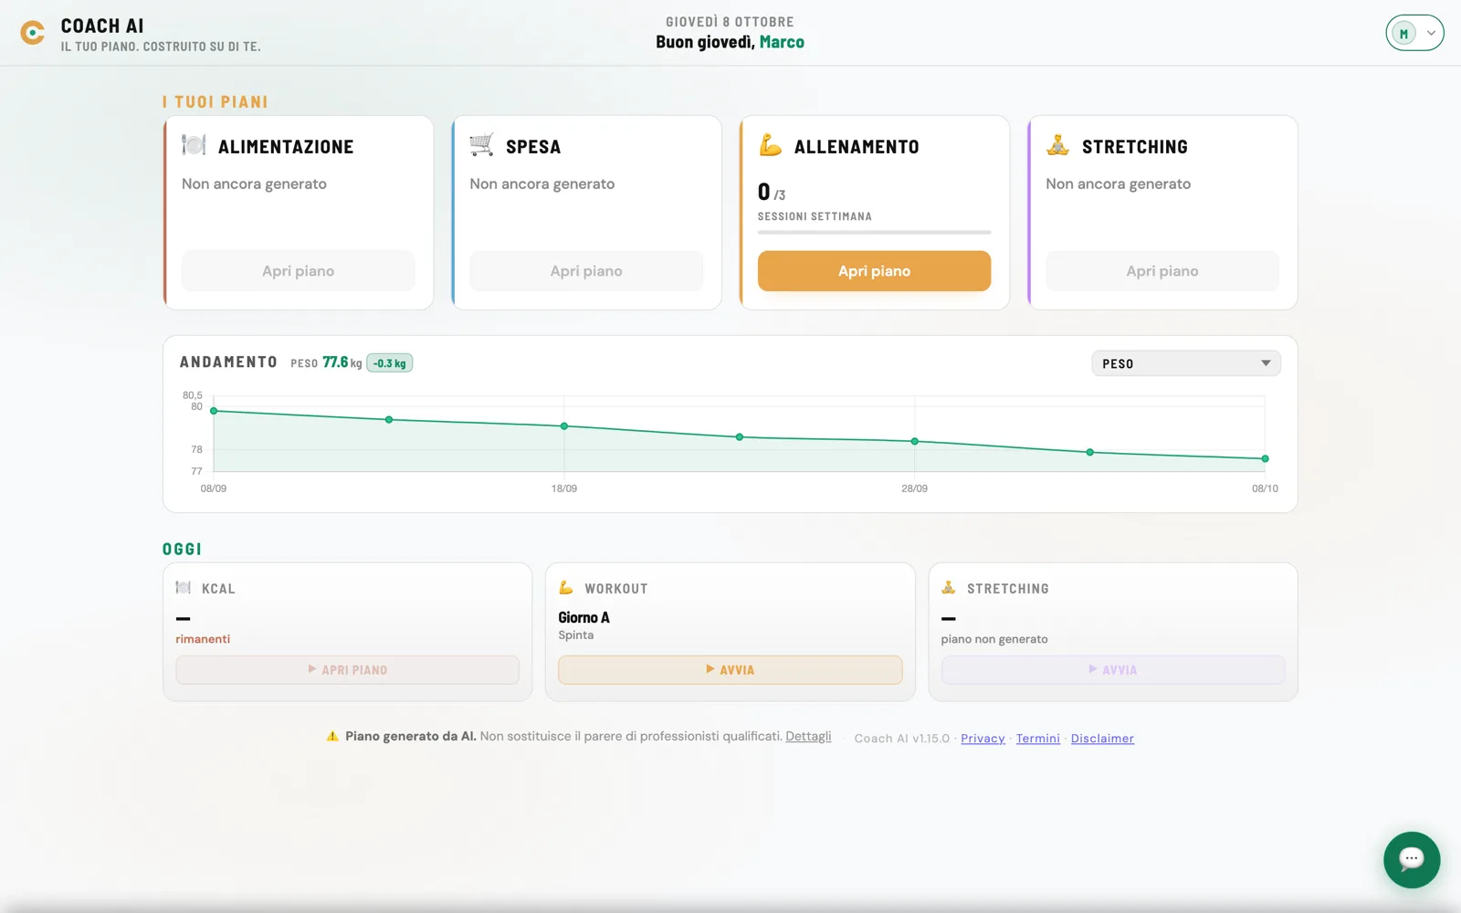
Task: Open the Spesa plan with Apri piano
Action: coord(586,271)
